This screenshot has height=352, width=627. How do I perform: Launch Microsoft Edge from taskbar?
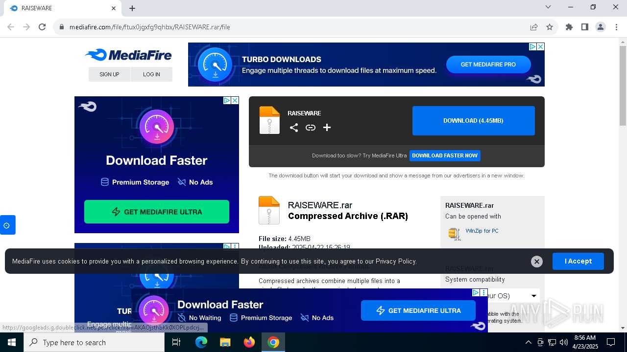coord(201,342)
